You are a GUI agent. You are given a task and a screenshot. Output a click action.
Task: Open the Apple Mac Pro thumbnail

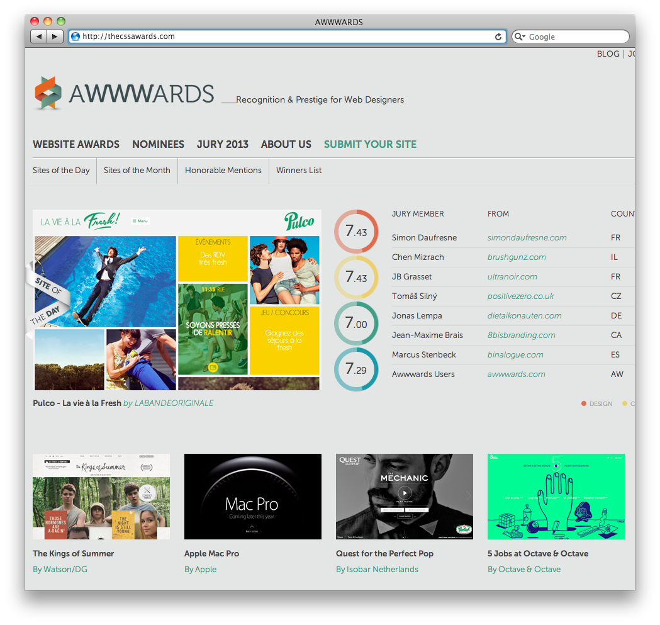(x=253, y=497)
